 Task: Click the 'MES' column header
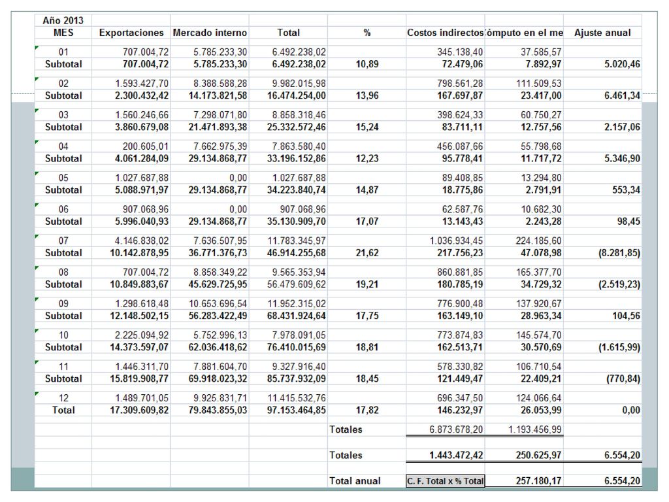63,33
